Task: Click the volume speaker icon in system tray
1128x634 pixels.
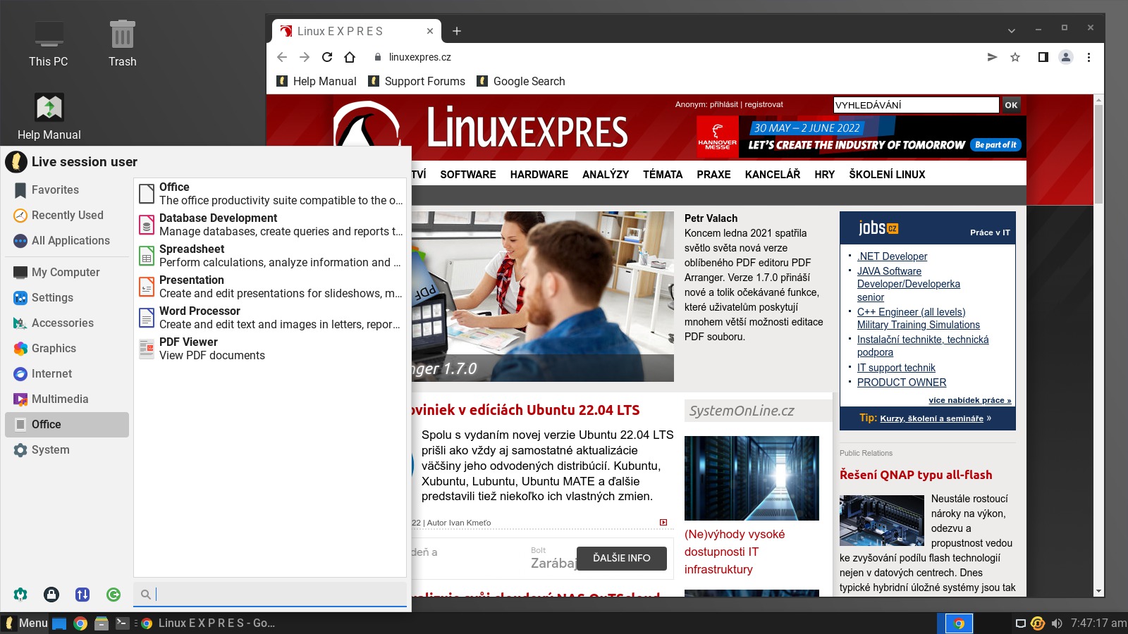Action: [x=1057, y=623]
